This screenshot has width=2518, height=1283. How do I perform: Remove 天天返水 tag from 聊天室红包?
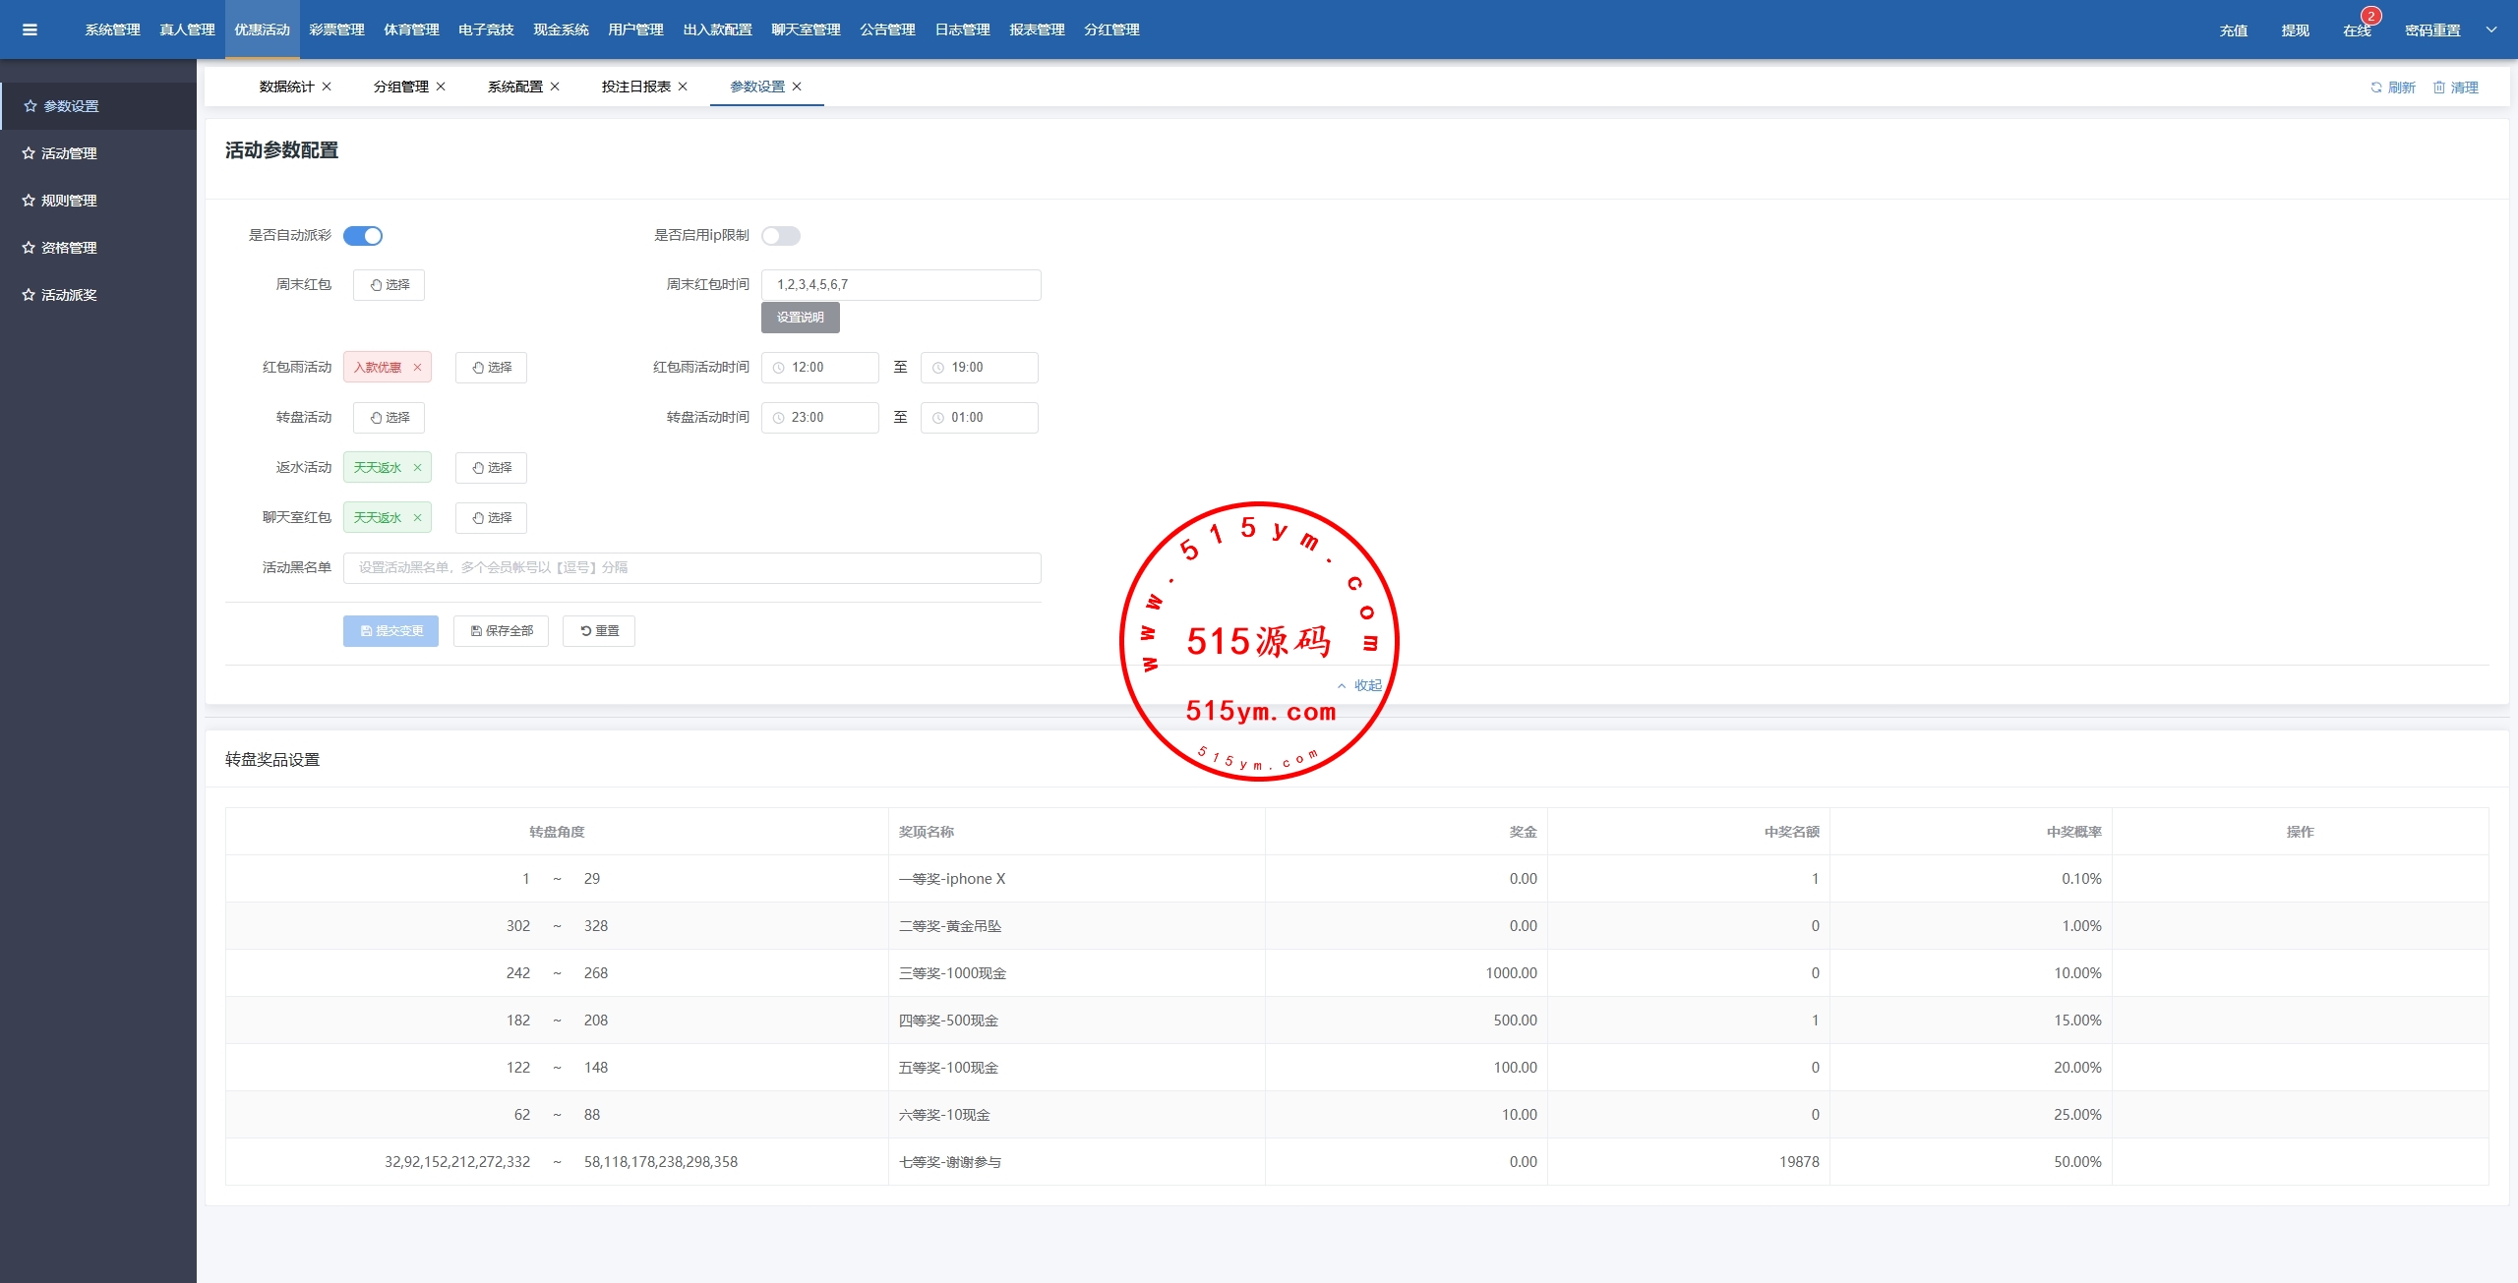coord(417,518)
